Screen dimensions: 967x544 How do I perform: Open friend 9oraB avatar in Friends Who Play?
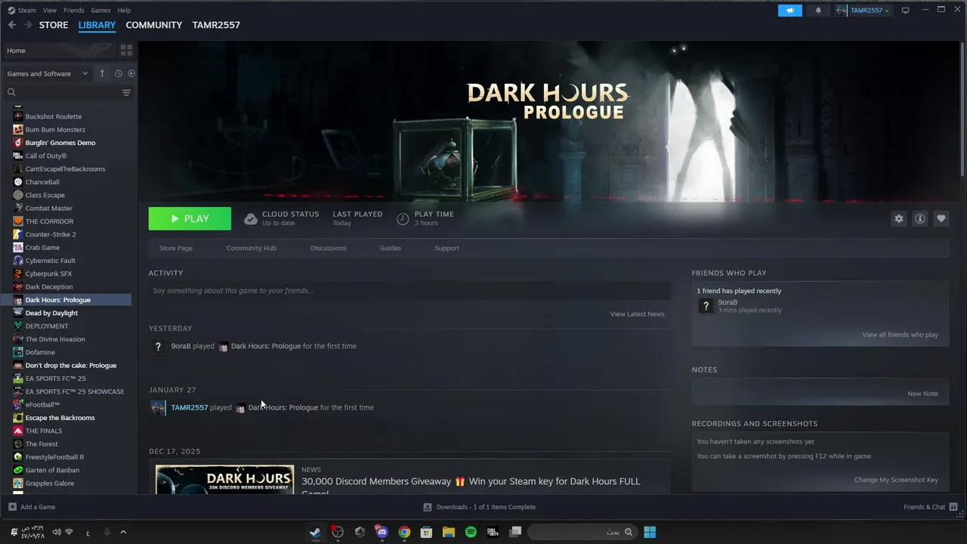706,306
